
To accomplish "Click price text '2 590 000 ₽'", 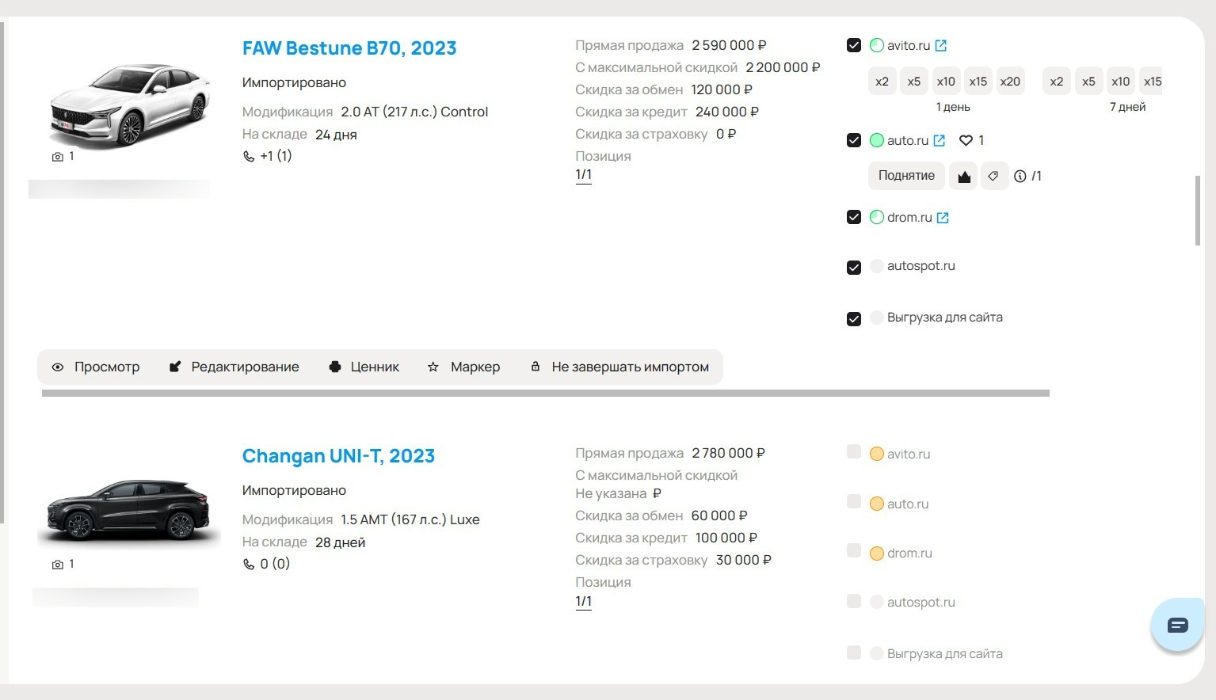I will [729, 46].
